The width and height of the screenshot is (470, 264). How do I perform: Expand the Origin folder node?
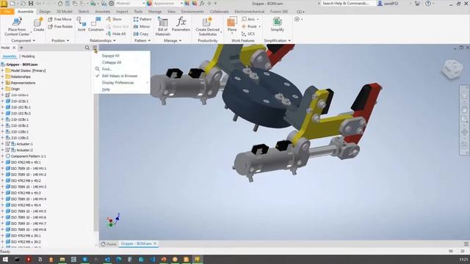pos(3,89)
